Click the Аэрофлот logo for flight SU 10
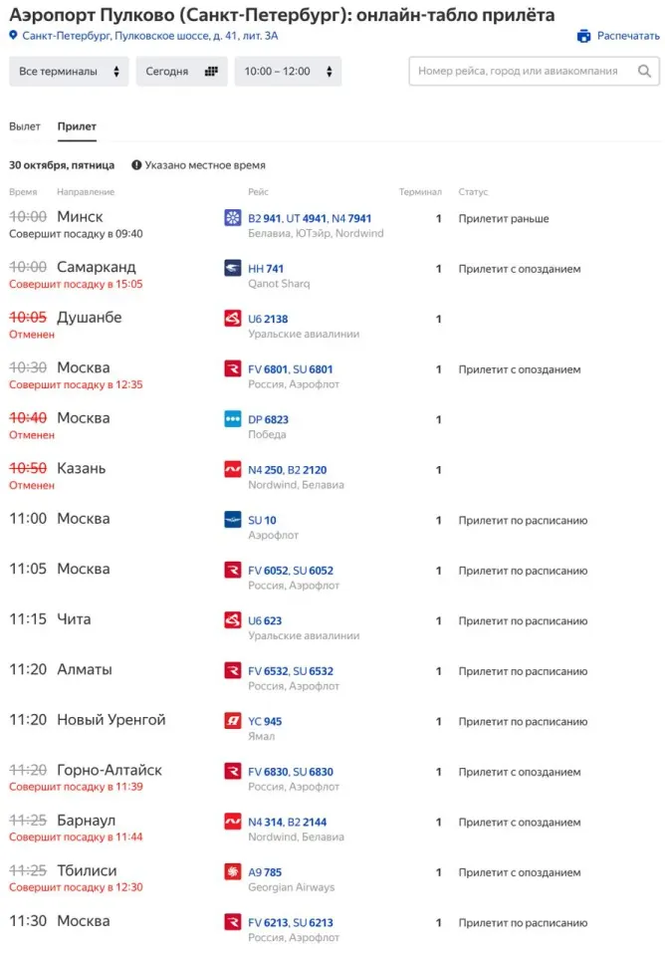The width and height of the screenshot is (665, 956). coord(233,519)
